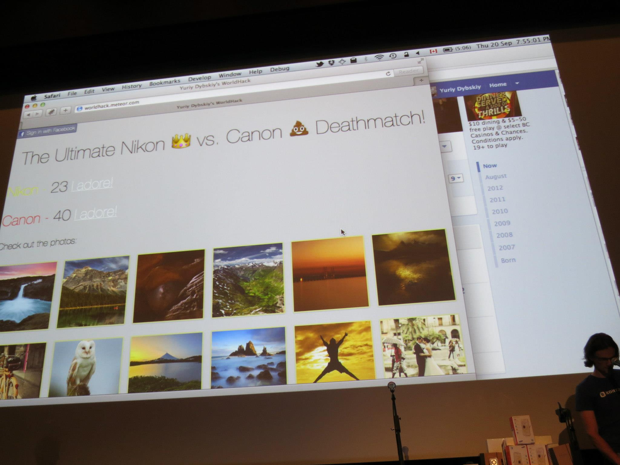The height and width of the screenshot is (465, 620).
Task: Open the wedding couple photo thumbnail
Action: point(423,346)
